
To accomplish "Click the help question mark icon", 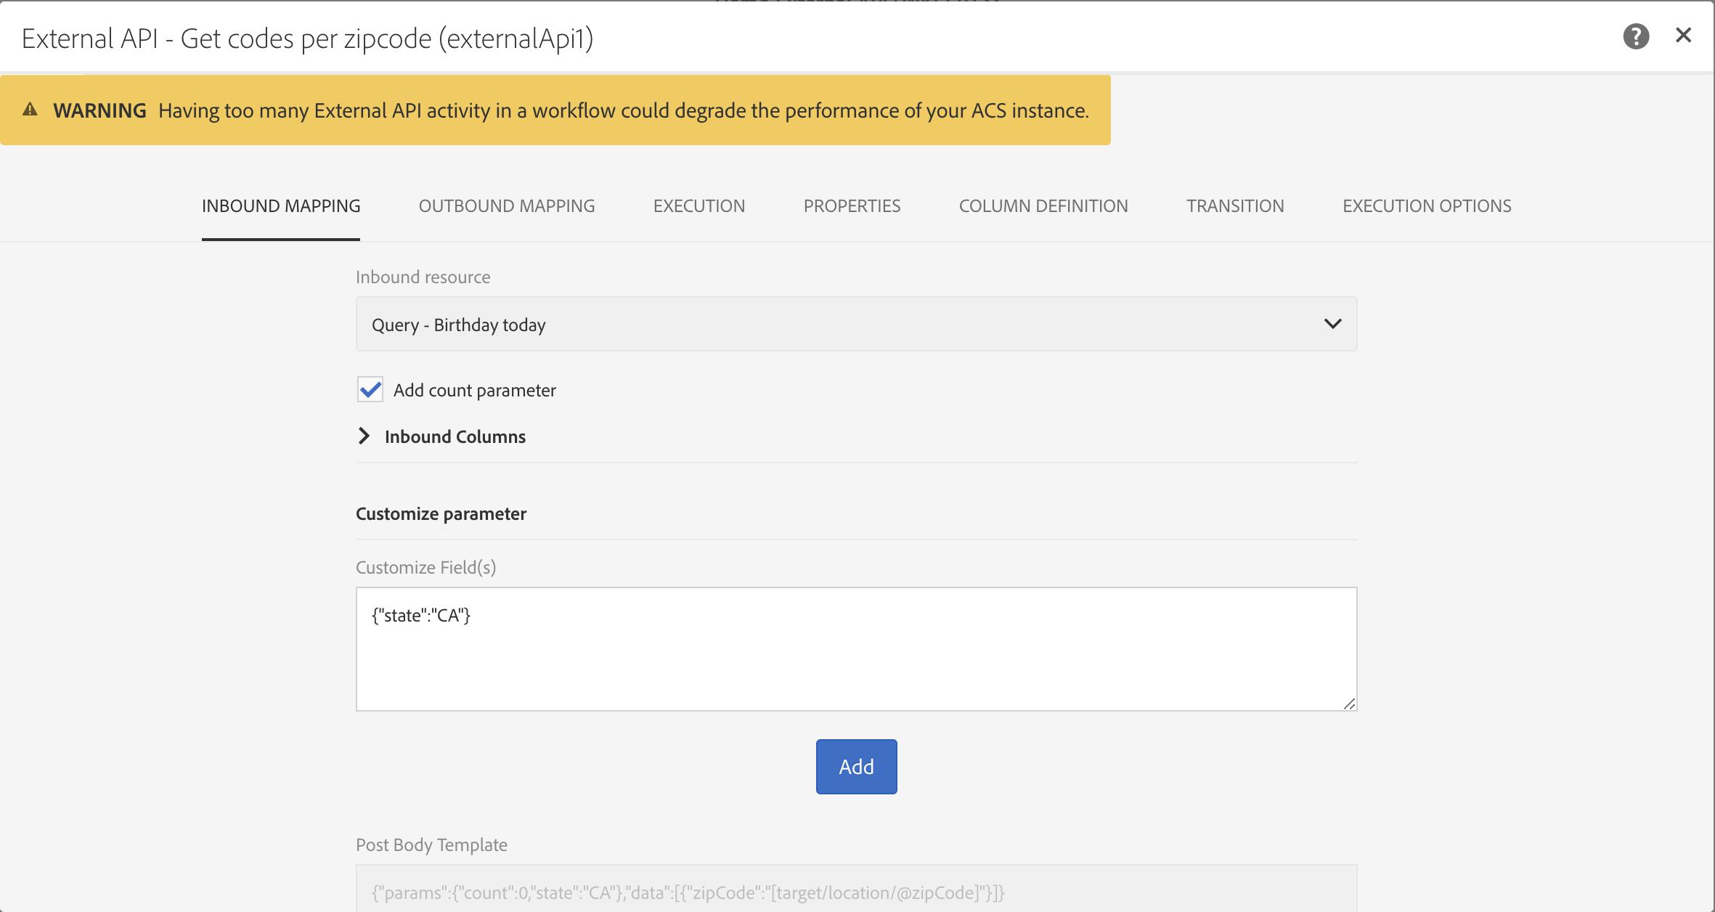I will coord(1636,36).
